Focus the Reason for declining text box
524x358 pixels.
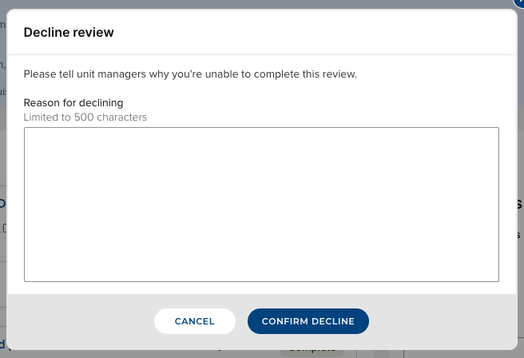pos(261,204)
